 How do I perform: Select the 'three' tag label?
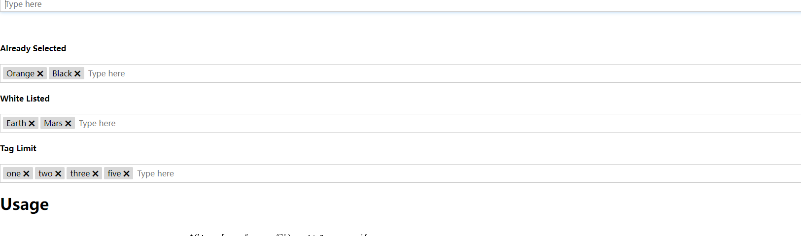[x=80, y=173]
